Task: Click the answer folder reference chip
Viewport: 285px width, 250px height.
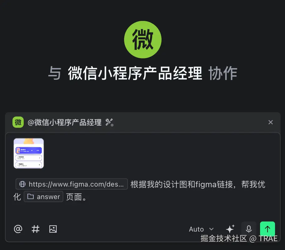Action: (43, 197)
